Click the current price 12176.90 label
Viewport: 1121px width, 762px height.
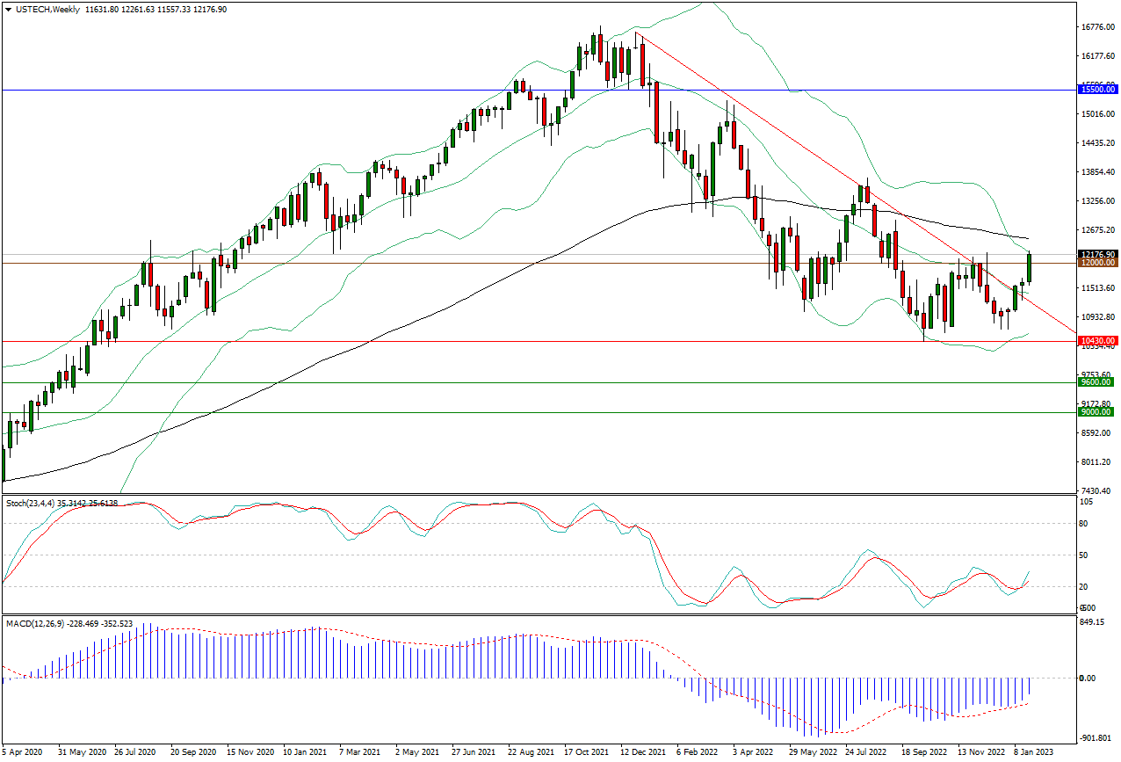(x=1097, y=254)
